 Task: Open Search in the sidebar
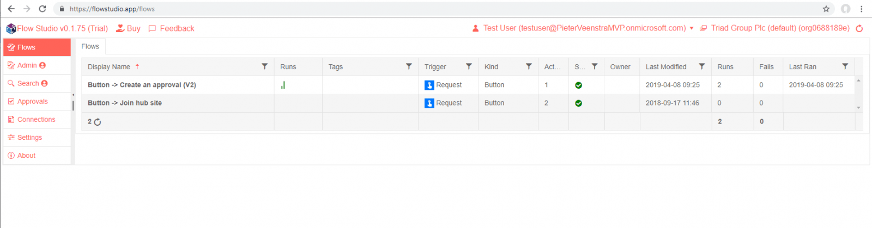pyautogui.click(x=37, y=83)
